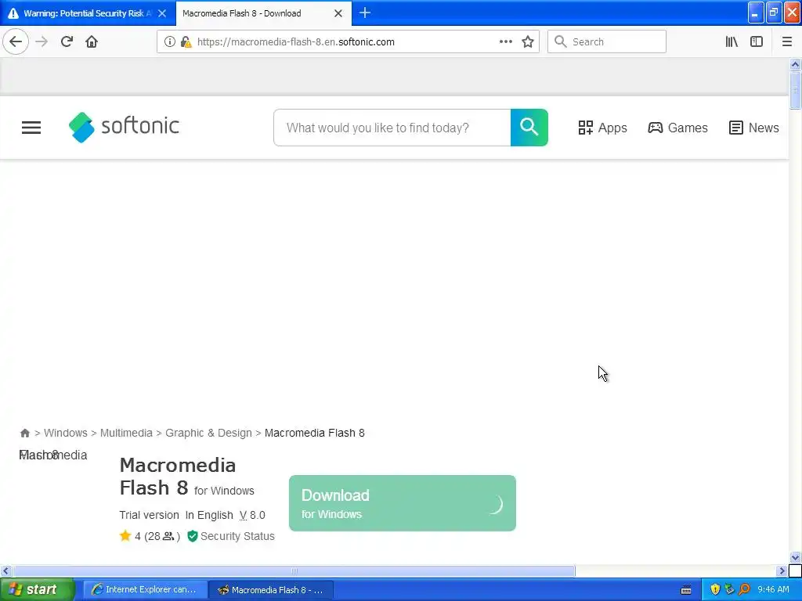Viewport: 802px width, 601px height.
Task: Open the Windows breadcrumb link
Action: point(66,433)
